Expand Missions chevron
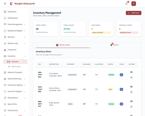 coord(25,37)
